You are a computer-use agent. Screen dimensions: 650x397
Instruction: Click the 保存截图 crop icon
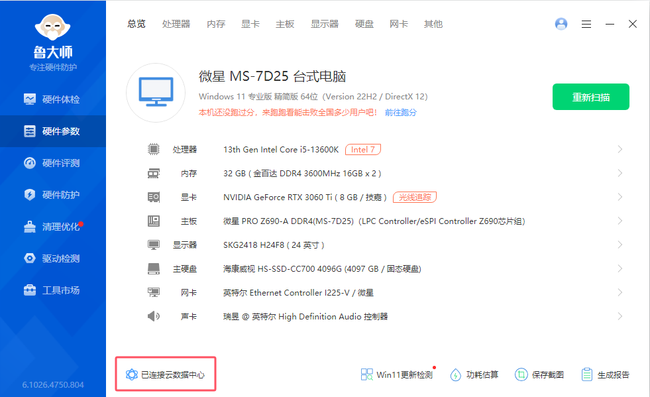pyautogui.click(x=521, y=374)
